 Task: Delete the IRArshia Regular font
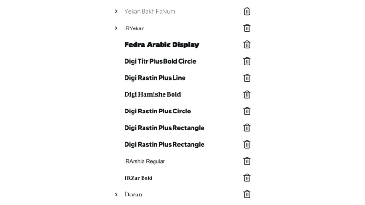coord(247,161)
